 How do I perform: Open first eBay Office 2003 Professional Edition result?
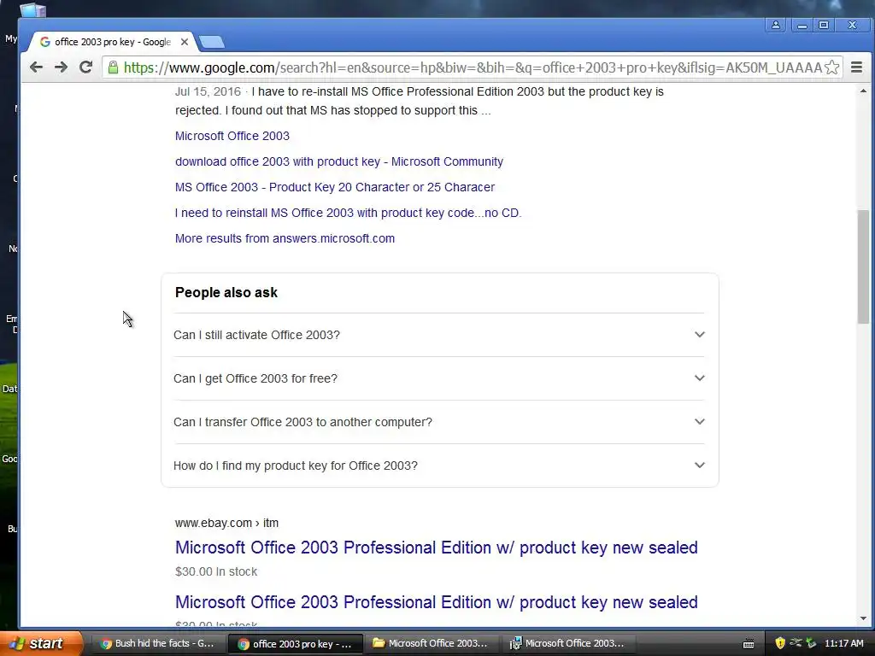click(x=437, y=548)
